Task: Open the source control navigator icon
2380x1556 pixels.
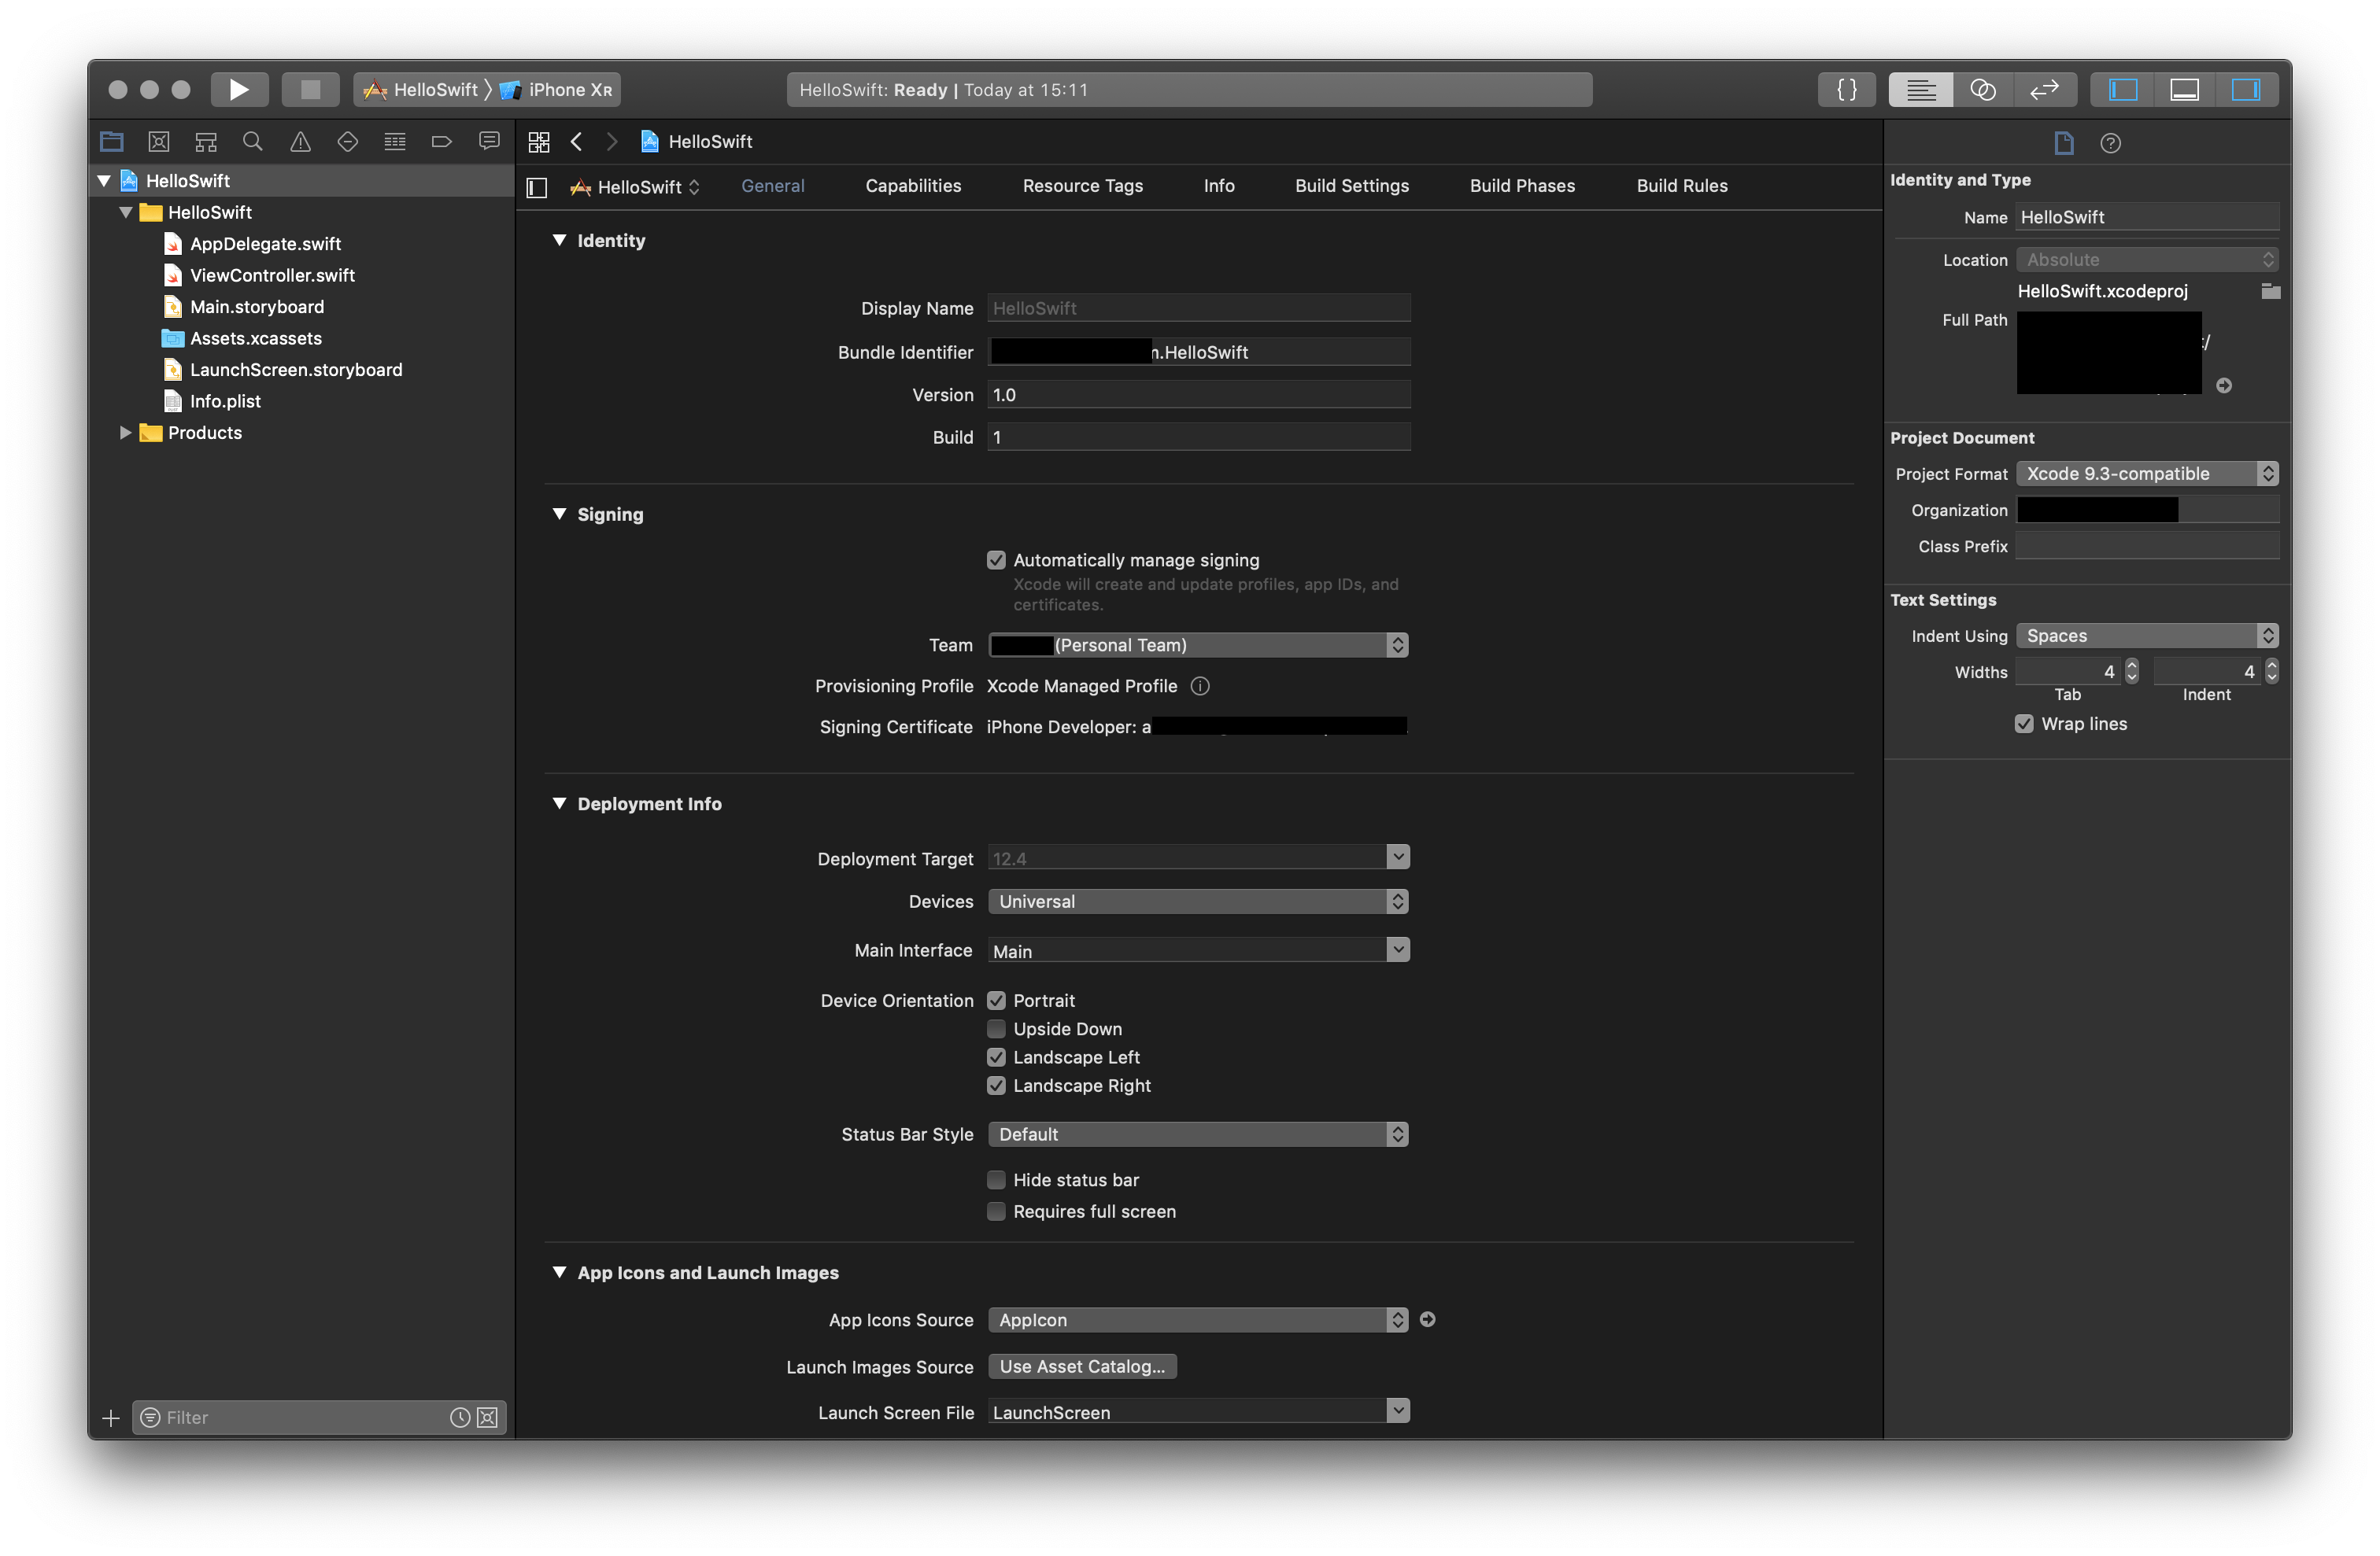Action: 159,142
